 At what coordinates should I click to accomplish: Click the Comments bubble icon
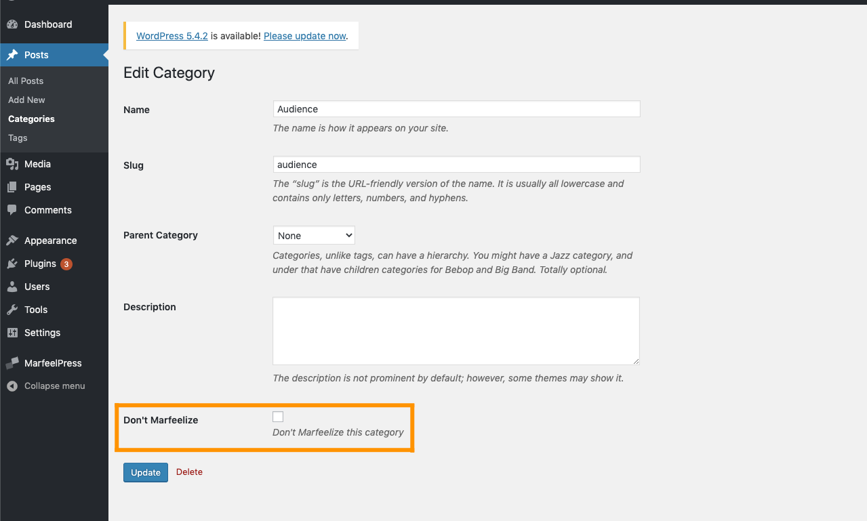click(x=12, y=210)
